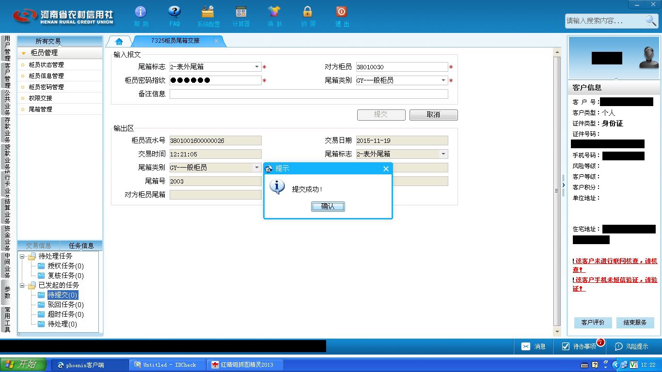This screenshot has height=372, width=662.
Task: Click the red notification badge showing 7
Action: [600, 342]
